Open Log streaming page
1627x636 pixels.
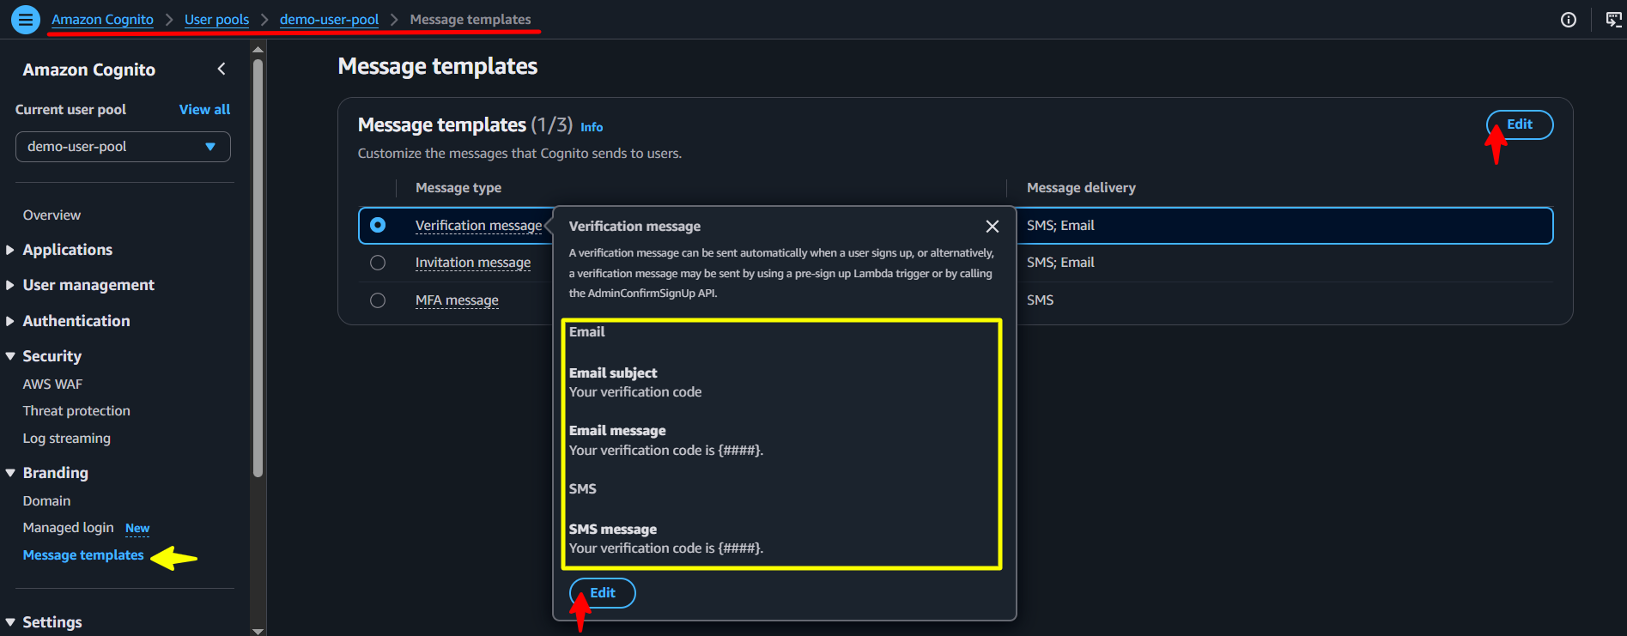click(x=66, y=439)
